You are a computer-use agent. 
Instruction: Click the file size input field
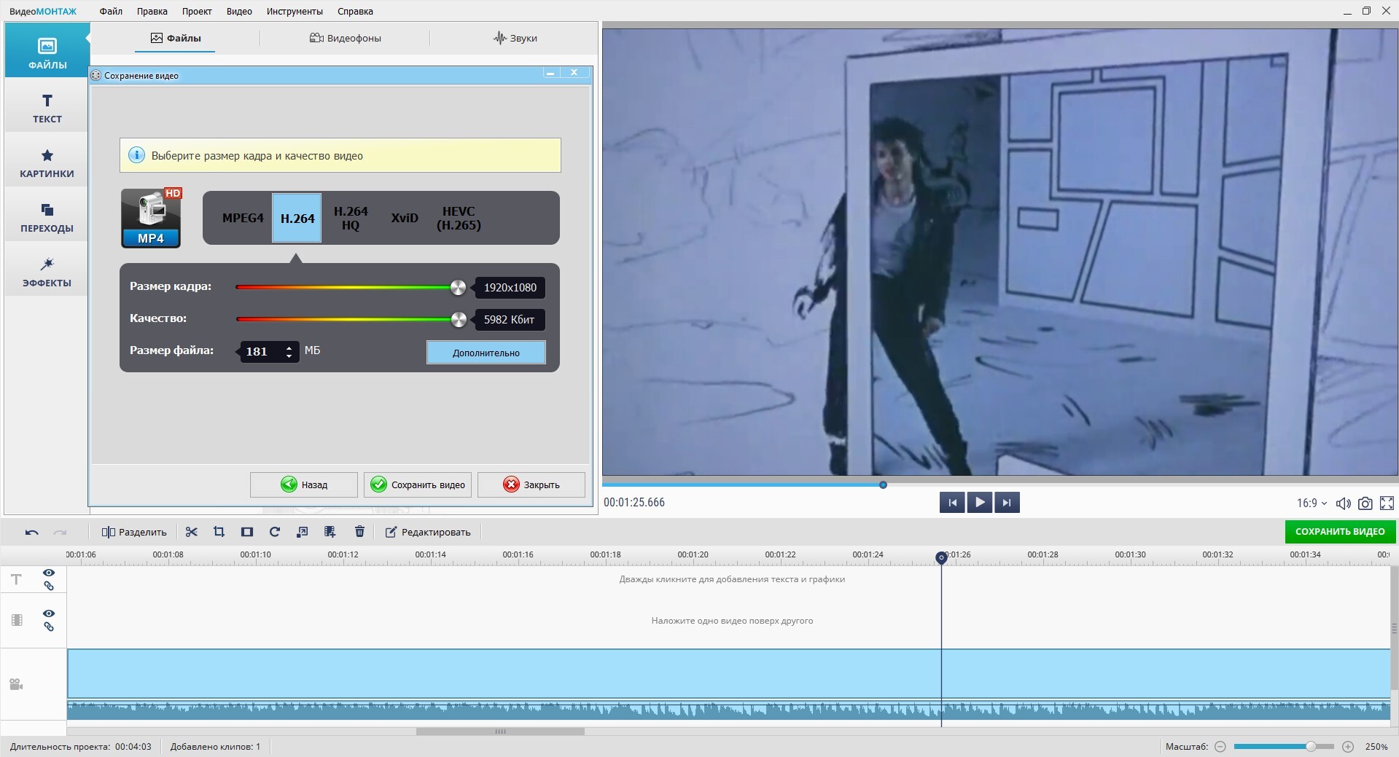coord(268,351)
